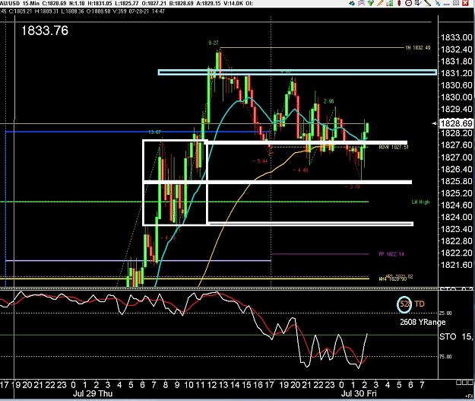Image resolution: width=475 pixels, height=401 pixels.
Task: Click the 1825.80 price axis label
Action: coord(457,181)
